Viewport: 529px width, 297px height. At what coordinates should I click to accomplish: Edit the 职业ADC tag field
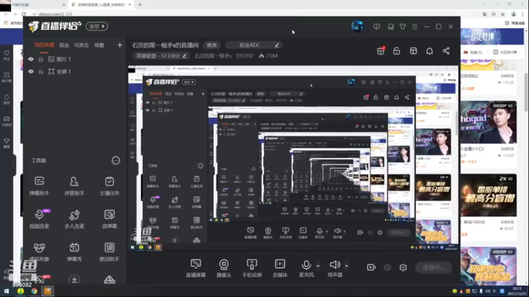point(254,45)
